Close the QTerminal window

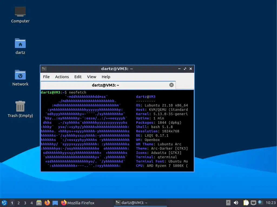pyautogui.click(x=191, y=69)
